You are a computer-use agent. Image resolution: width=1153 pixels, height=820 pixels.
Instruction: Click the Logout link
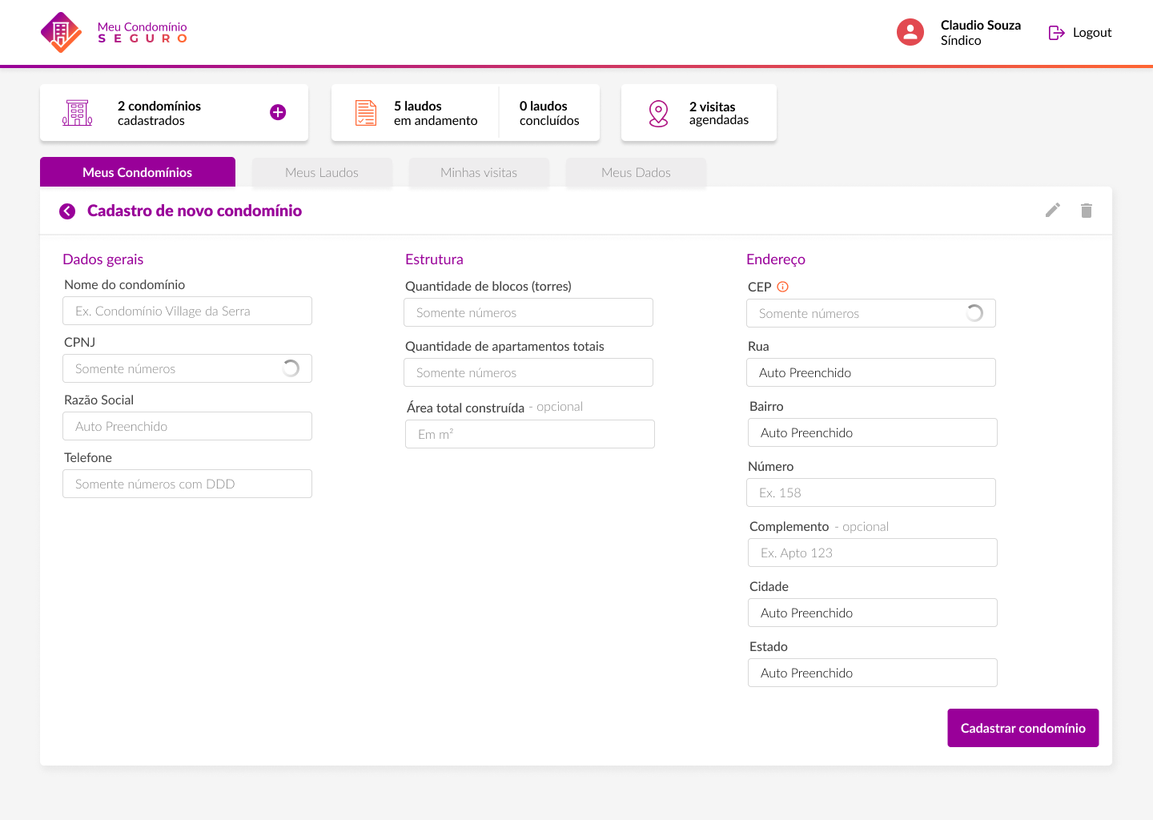click(x=1080, y=33)
